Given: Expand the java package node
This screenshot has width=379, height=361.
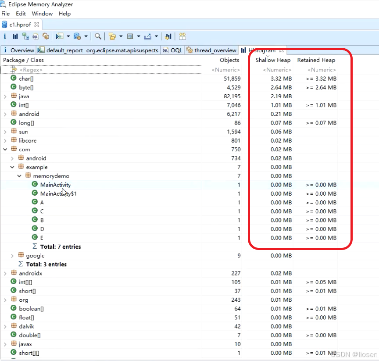Looking at the screenshot, I should click(x=5, y=97).
